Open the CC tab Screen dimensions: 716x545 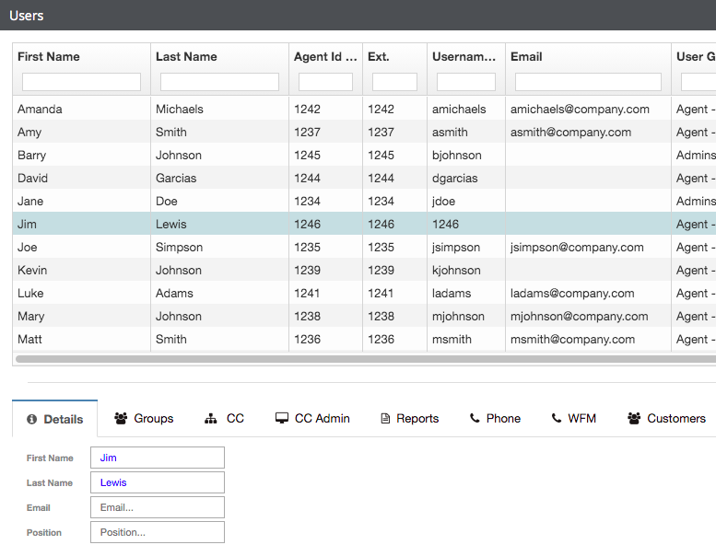point(224,418)
